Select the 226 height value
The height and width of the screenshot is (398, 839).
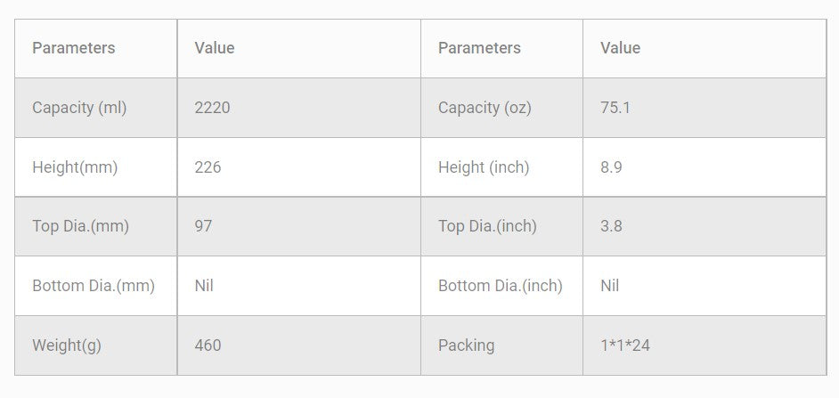click(x=208, y=167)
